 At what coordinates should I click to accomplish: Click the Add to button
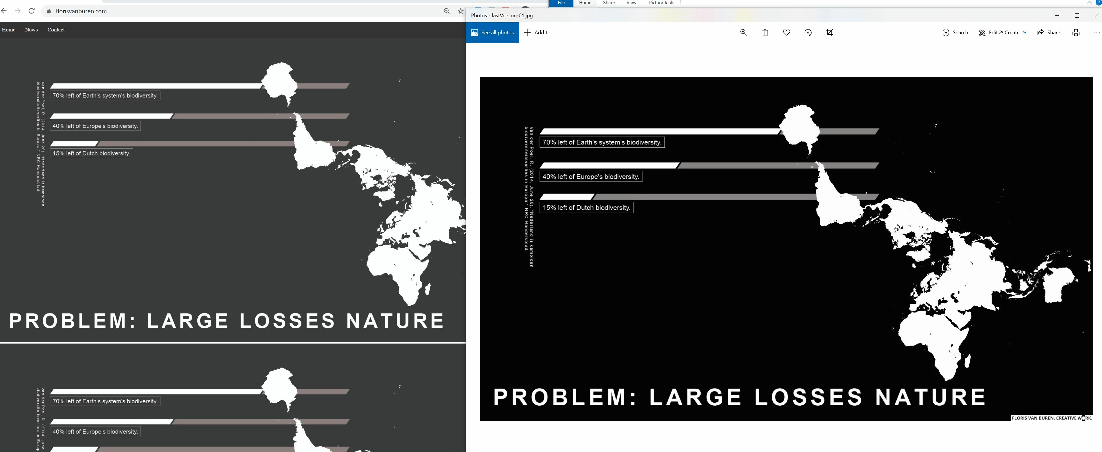tap(537, 32)
